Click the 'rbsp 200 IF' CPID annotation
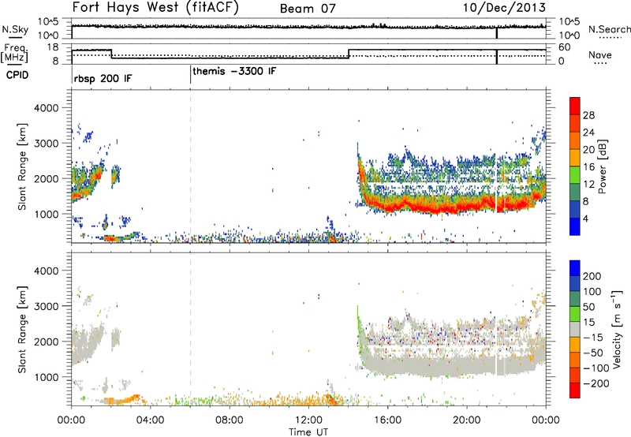631x437 pixels. (x=103, y=78)
